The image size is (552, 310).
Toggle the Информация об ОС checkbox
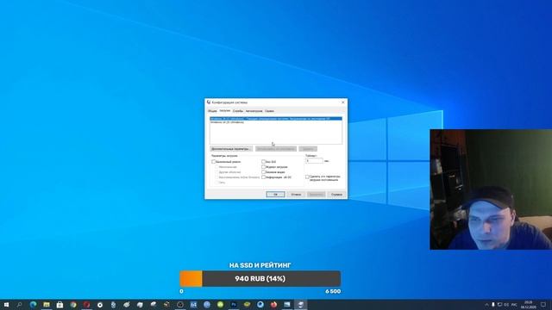(x=263, y=177)
